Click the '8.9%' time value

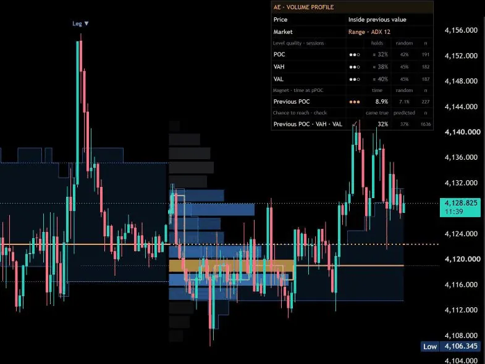pyautogui.click(x=381, y=102)
